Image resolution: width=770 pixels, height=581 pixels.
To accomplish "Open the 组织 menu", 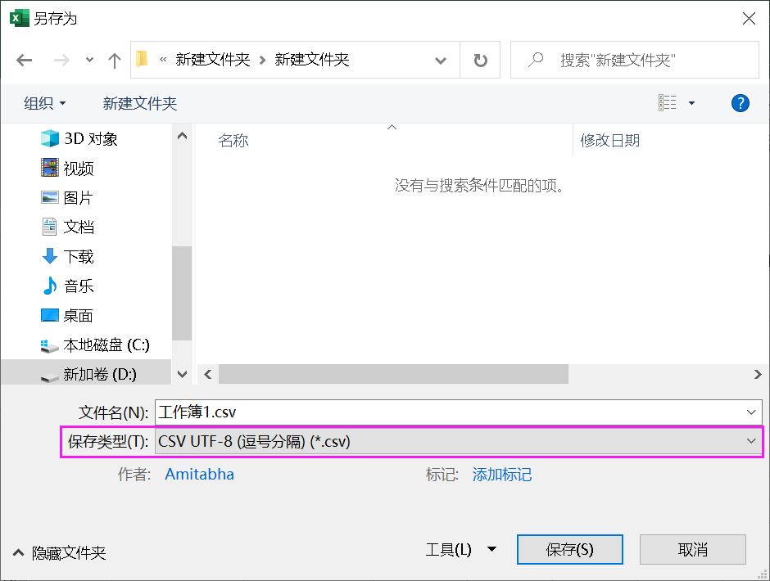I will [39, 103].
